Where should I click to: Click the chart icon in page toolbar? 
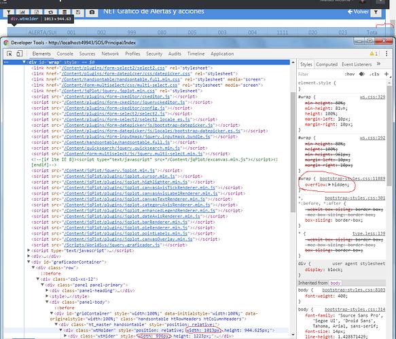point(22,12)
